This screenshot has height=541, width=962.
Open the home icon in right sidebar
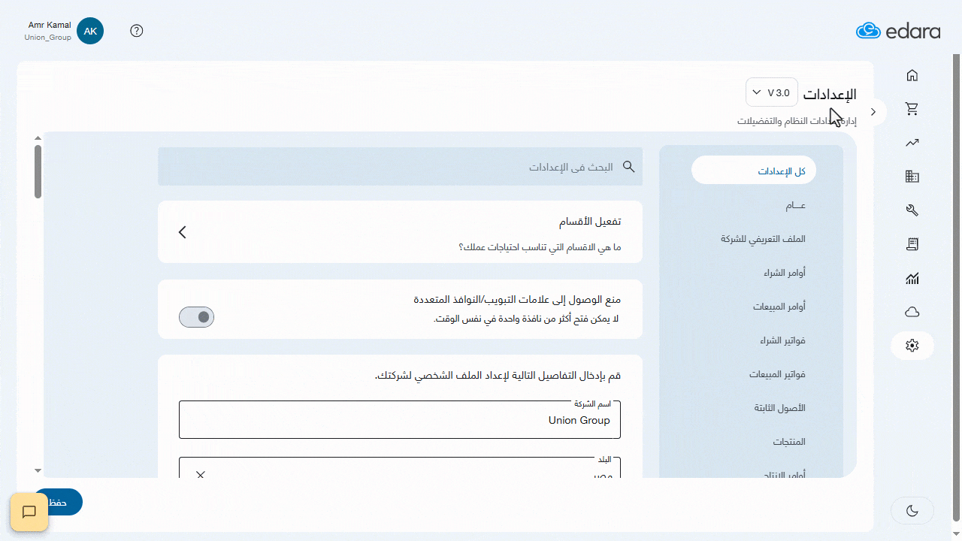coord(912,75)
